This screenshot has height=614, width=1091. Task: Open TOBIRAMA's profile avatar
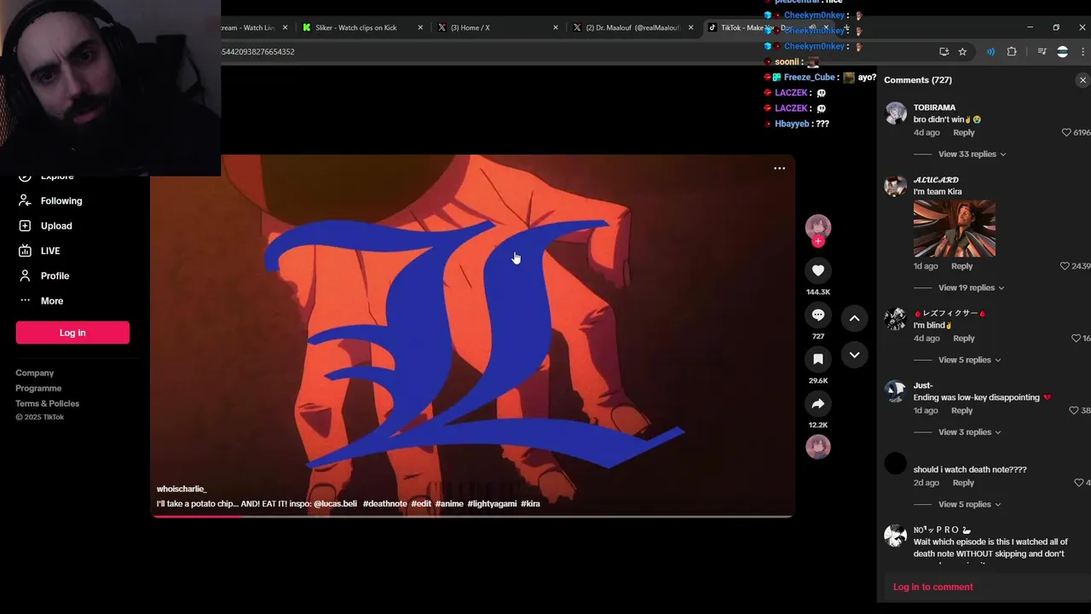tap(896, 113)
